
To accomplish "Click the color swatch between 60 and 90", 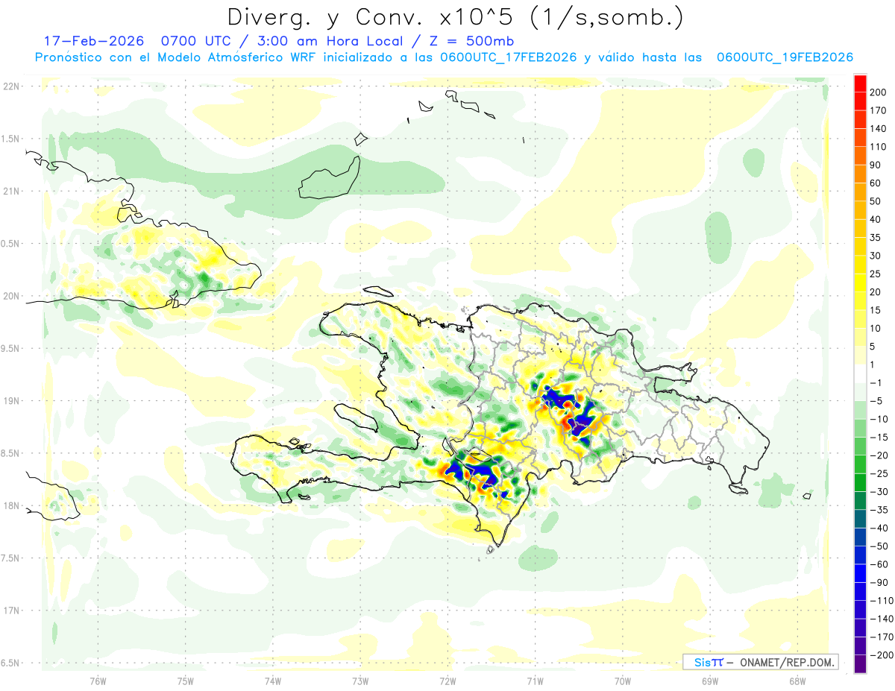I will [x=860, y=174].
